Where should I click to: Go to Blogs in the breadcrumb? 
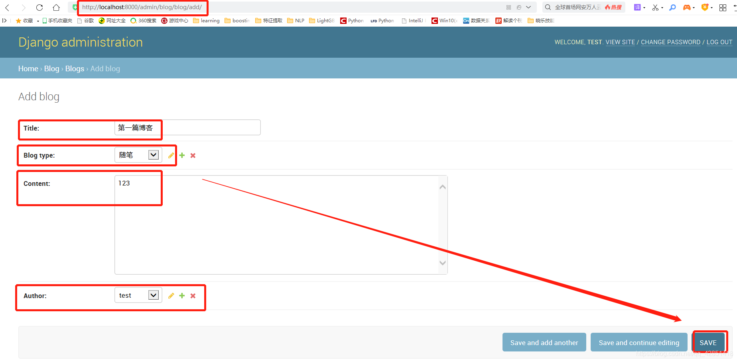75,68
